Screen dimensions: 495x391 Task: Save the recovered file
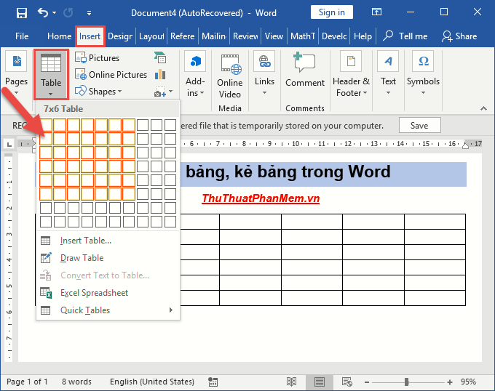coord(419,126)
